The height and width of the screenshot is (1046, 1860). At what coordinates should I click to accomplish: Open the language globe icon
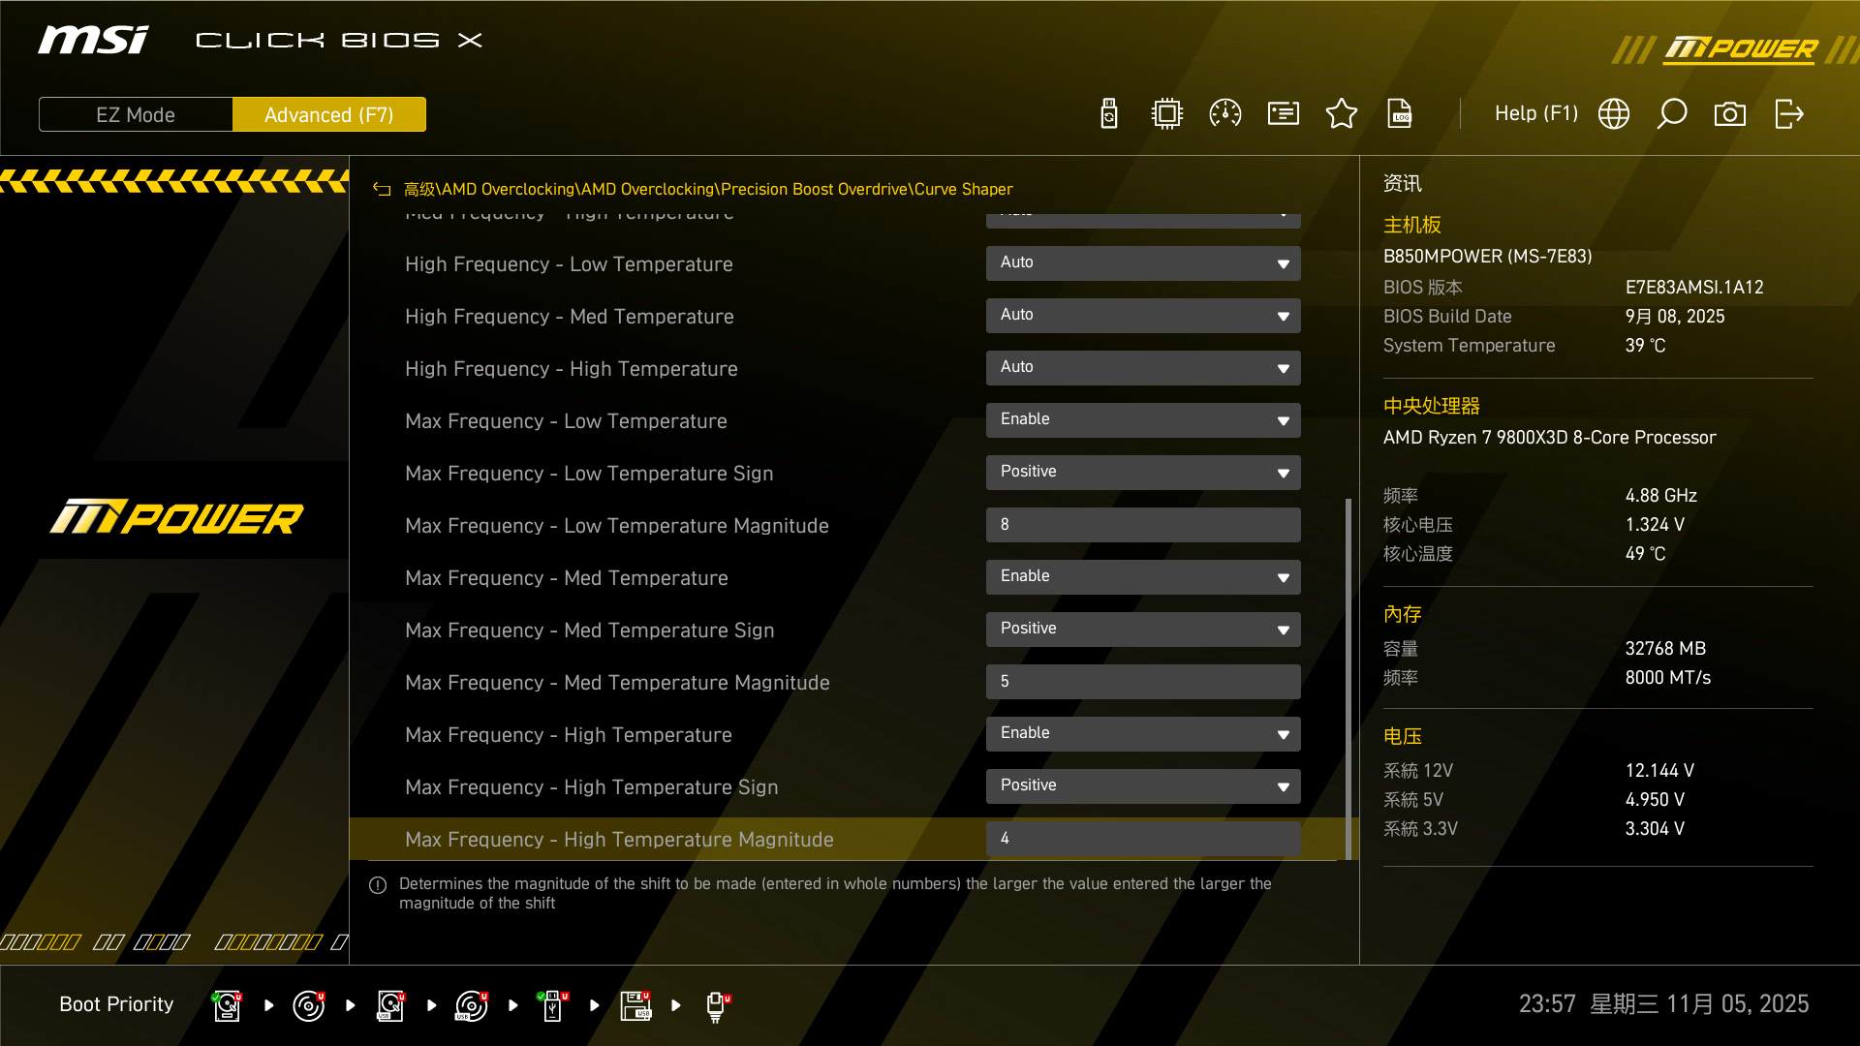(1614, 114)
